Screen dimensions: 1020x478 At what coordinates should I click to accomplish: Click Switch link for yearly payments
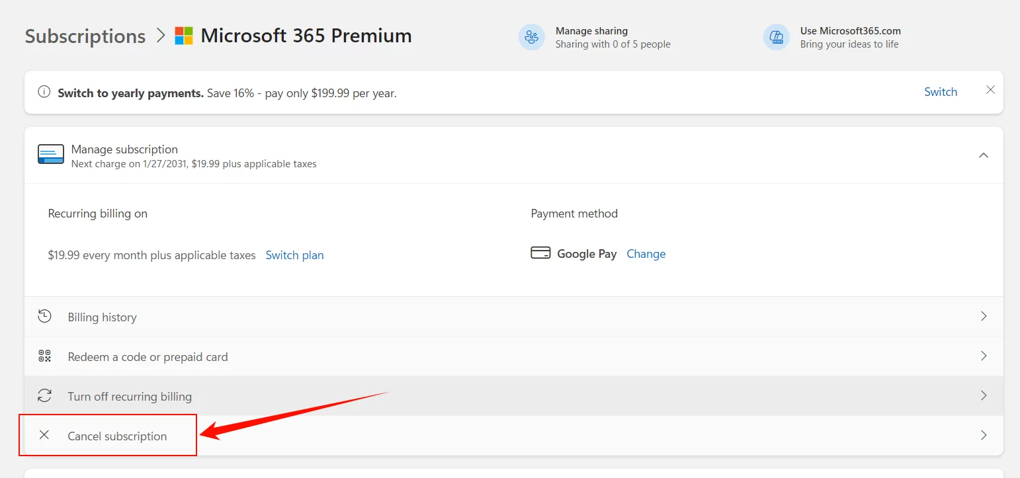click(940, 92)
